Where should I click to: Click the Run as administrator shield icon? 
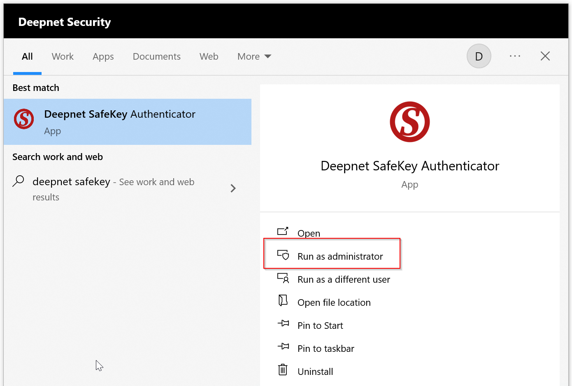pyautogui.click(x=283, y=255)
